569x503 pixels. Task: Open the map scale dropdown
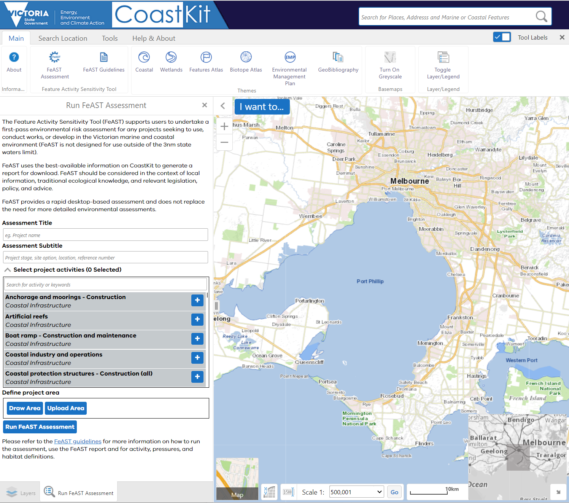click(x=356, y=492)
